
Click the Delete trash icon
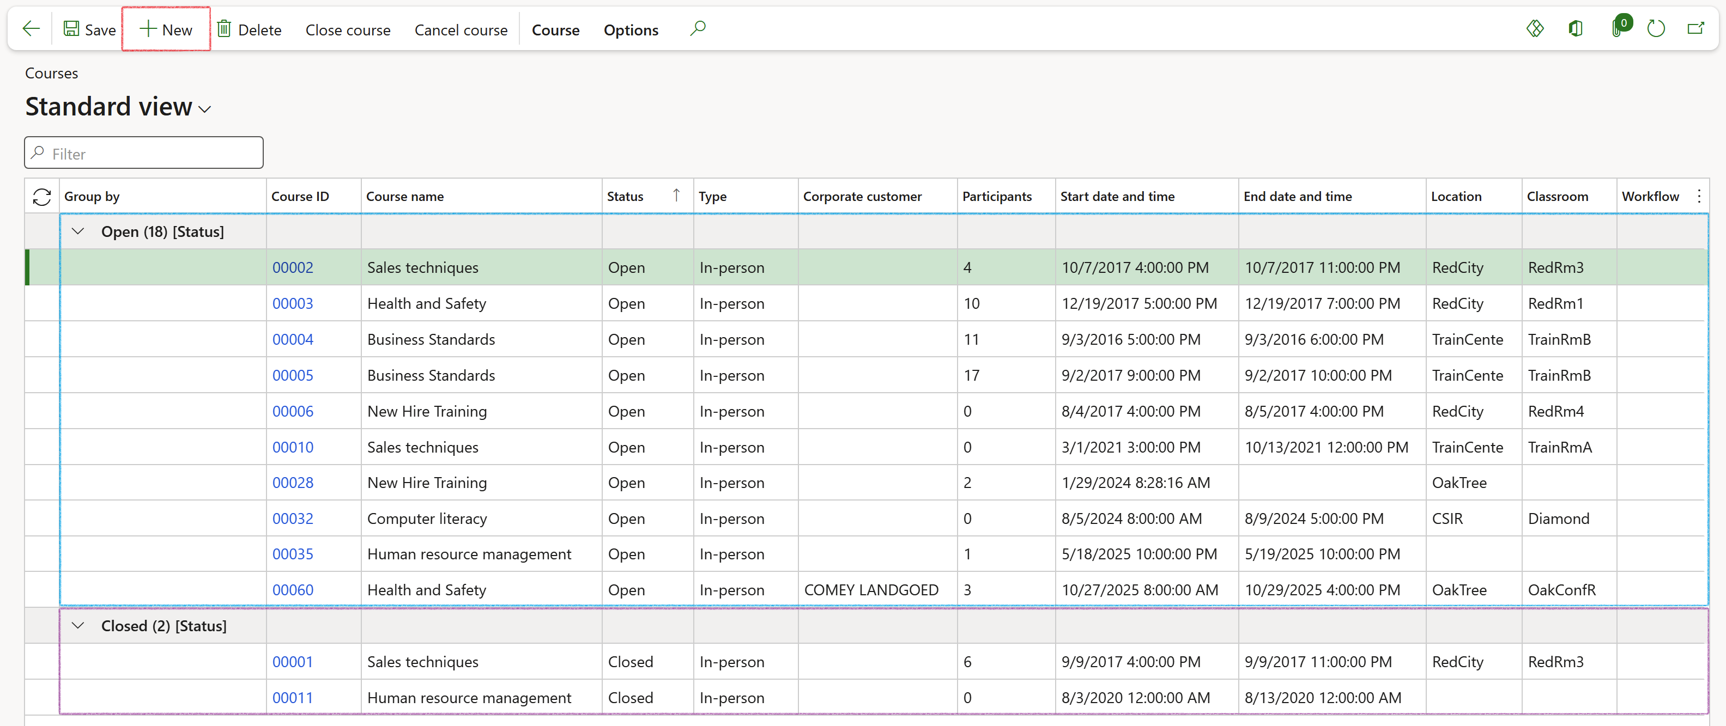(x=225, y=29)
